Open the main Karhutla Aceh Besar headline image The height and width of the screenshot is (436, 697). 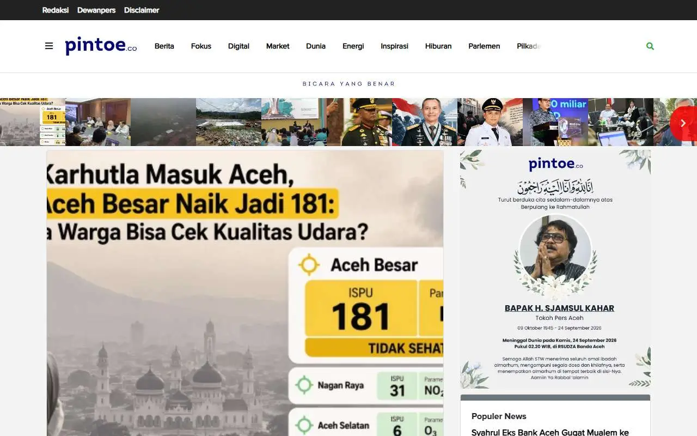pos(245,293)
